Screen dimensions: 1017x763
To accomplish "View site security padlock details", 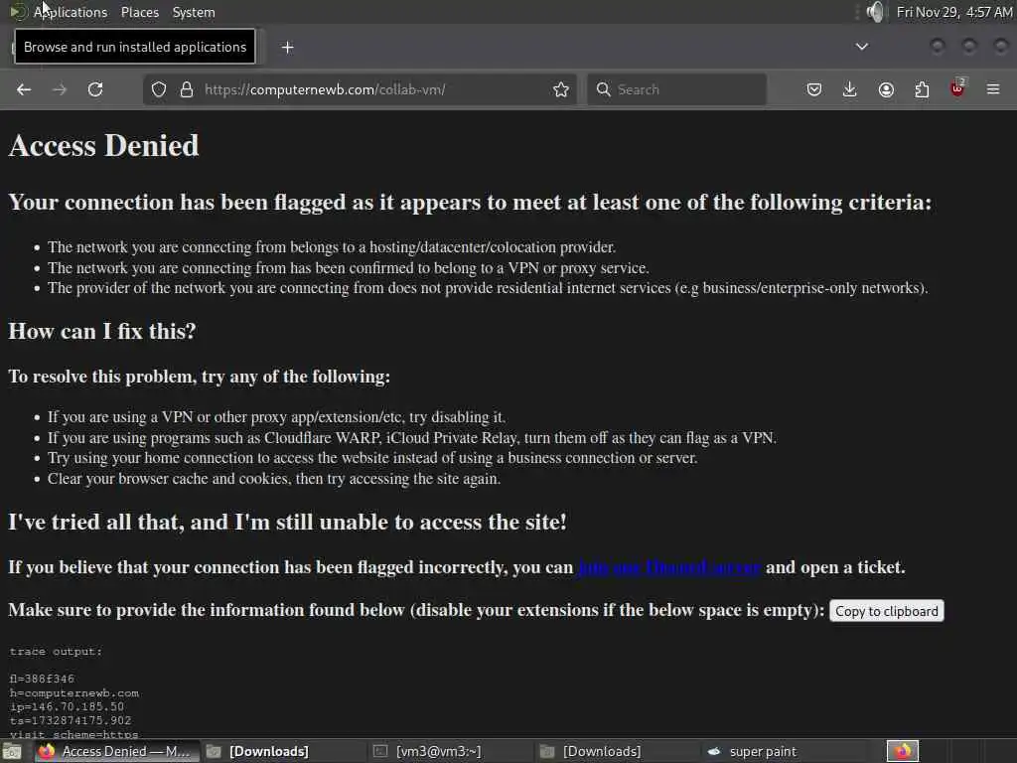I will coord(187,89).
